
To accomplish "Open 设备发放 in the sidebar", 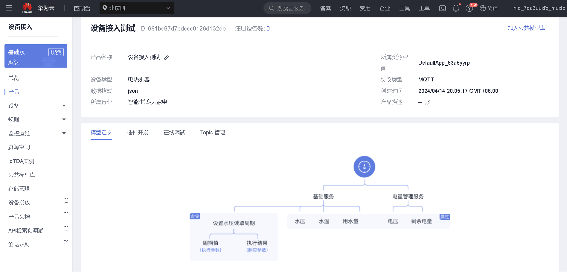I will click(x=19, y=202).
